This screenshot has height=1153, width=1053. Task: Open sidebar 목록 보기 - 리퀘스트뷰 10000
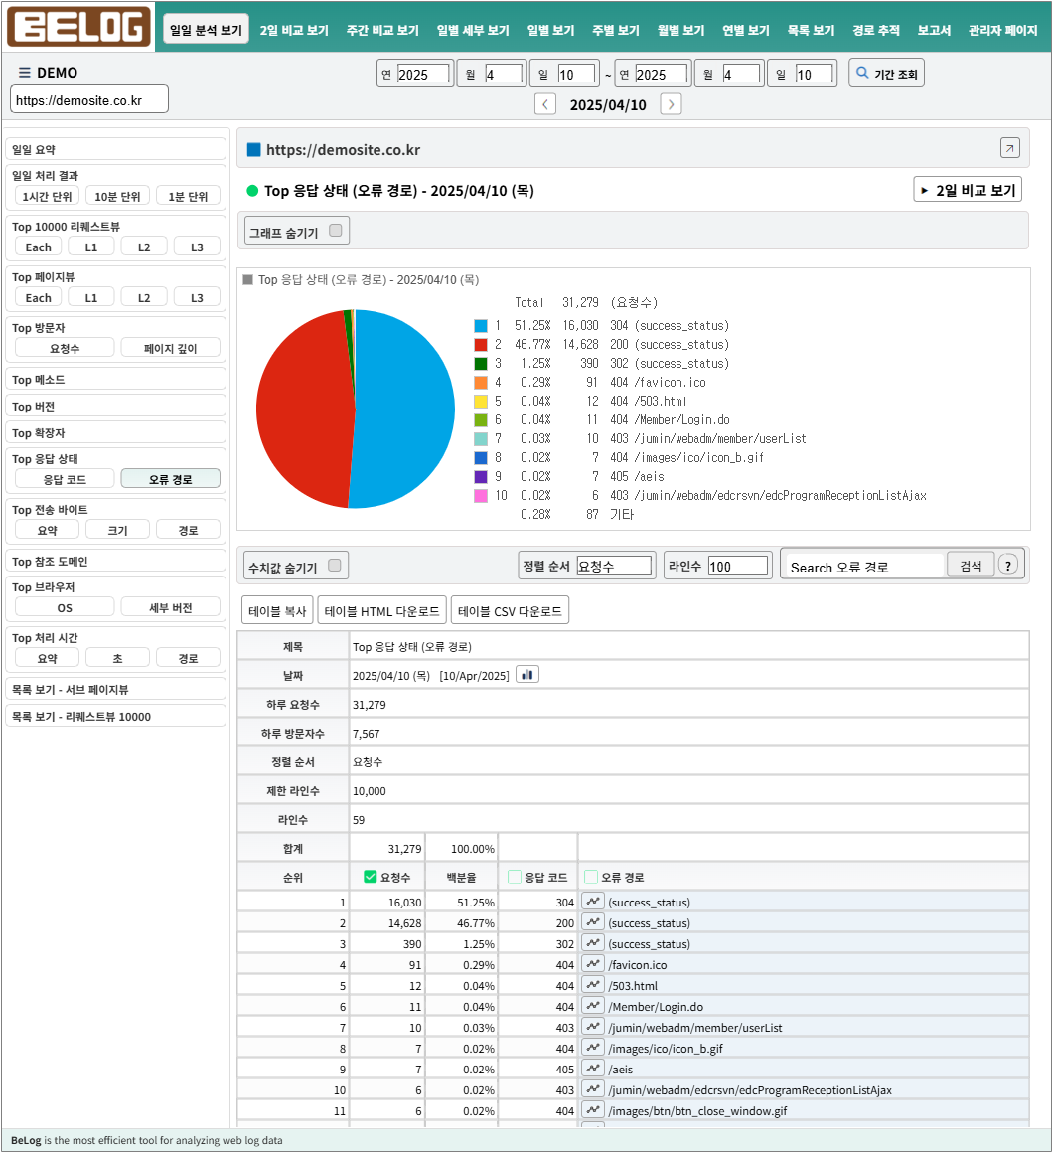point(115,716)
